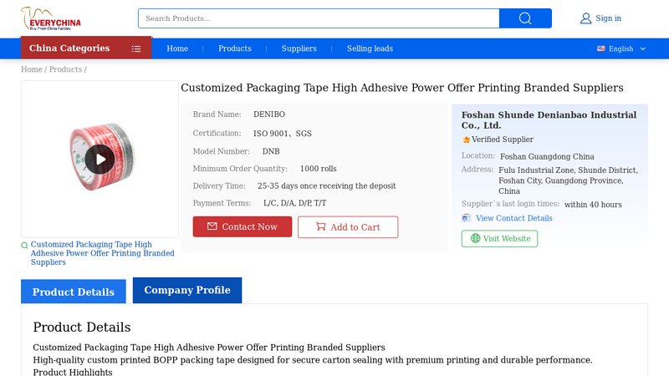Select the within 40 hours login text
The image size is (669, 376).
(x=593, y=205)
